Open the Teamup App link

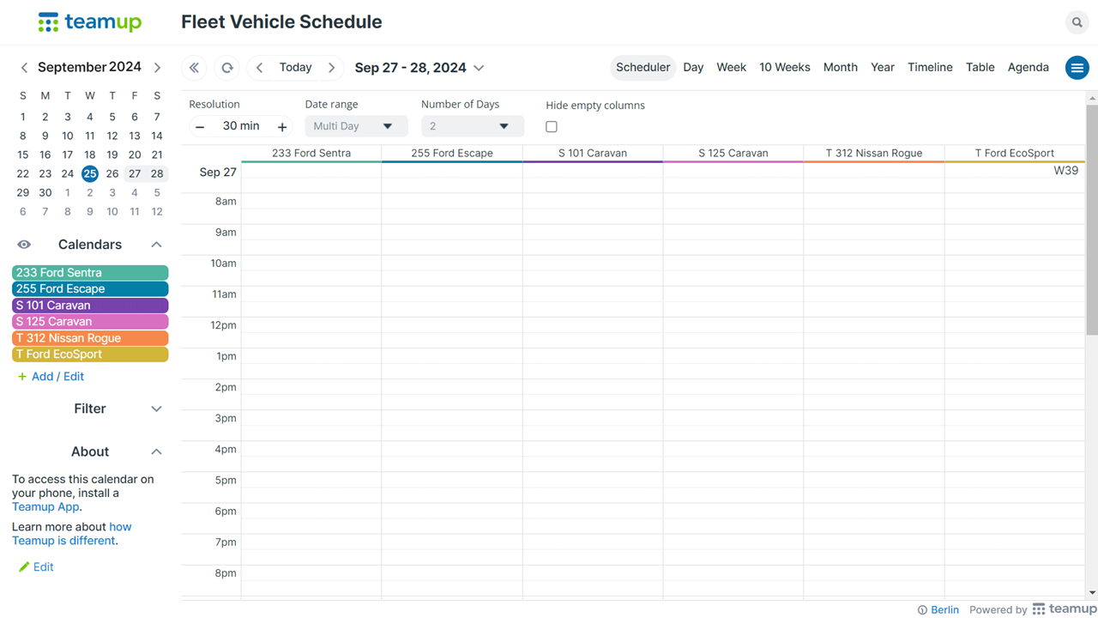pos(45,506)
